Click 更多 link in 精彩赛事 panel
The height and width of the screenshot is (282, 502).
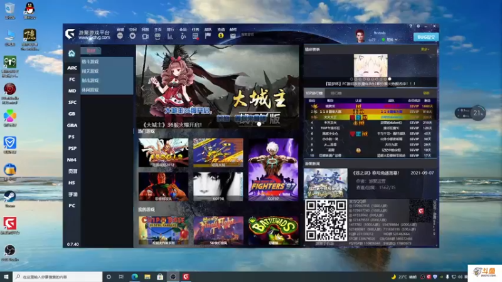click(x=425, y=50)
